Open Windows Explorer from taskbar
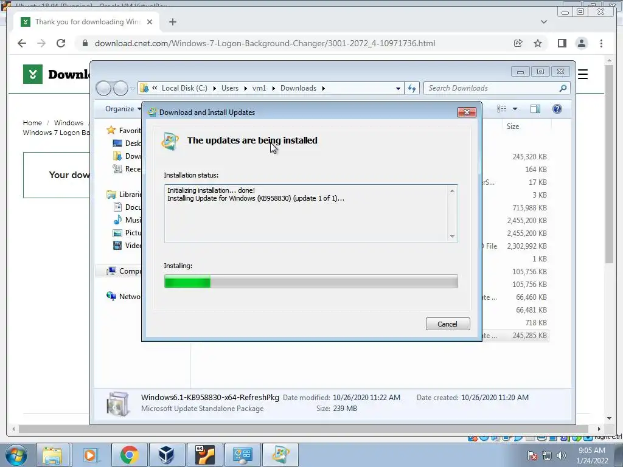This screenshot has height=467, width=623. 53,455
